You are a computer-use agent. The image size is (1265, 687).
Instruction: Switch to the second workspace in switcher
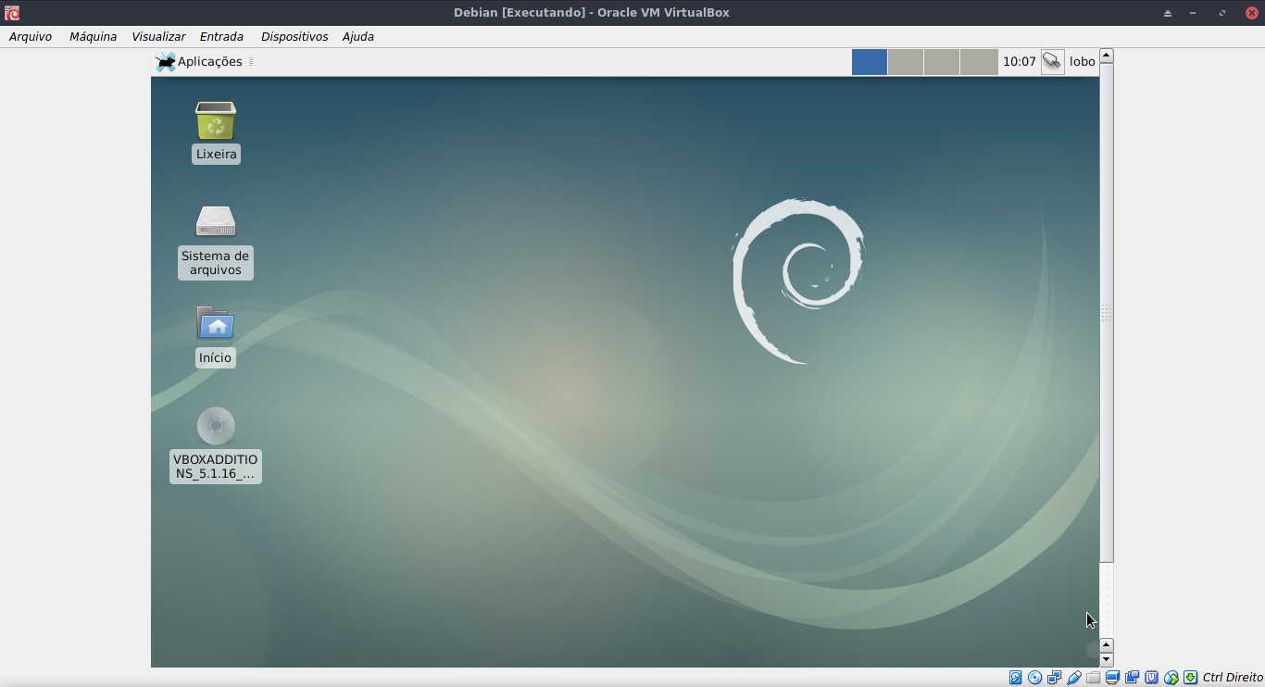(906, 62)
